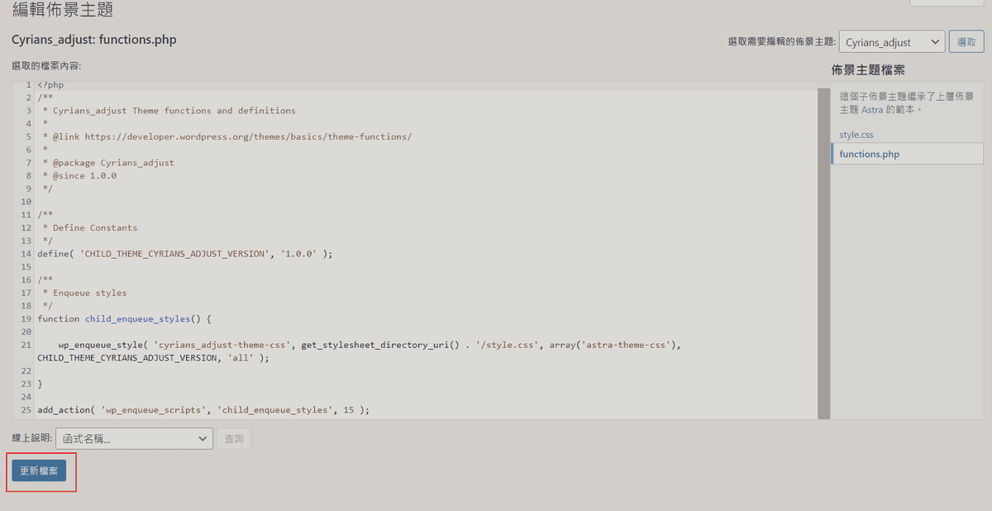Screen dimensions: 992x511
Task: Click the opening <?php tag line
Action: (x=50, y=84)
